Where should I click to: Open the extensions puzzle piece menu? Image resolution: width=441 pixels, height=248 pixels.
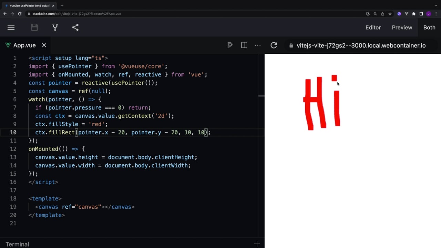coord(414,14)
